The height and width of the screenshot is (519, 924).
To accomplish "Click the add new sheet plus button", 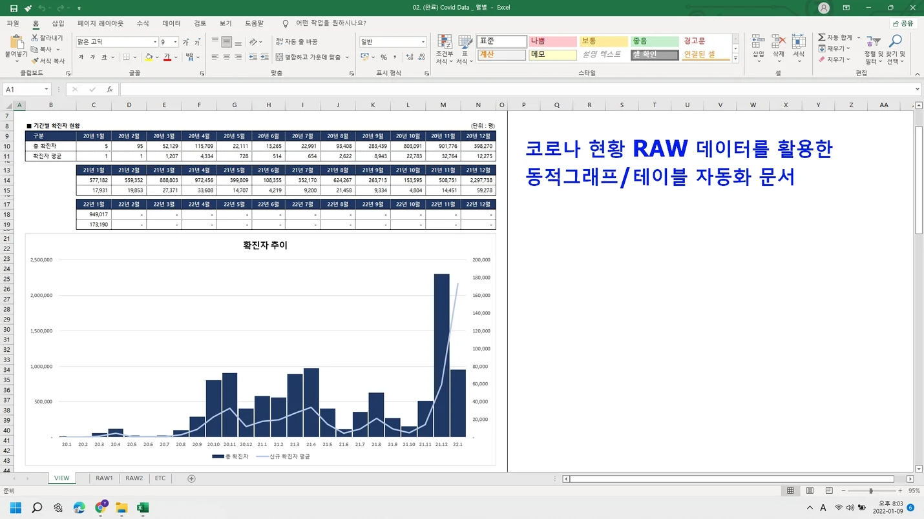I will 191,478.
